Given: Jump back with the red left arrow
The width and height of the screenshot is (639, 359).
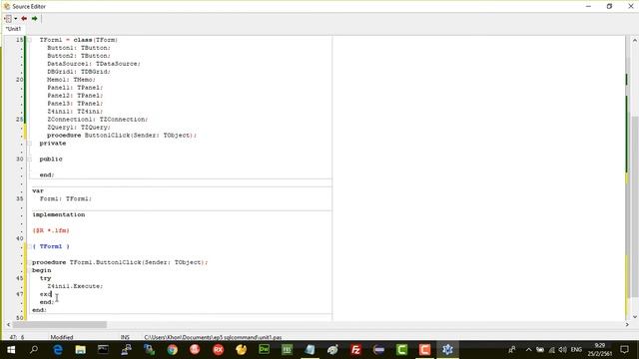Looking at the screenshot, I should (24, 18).
